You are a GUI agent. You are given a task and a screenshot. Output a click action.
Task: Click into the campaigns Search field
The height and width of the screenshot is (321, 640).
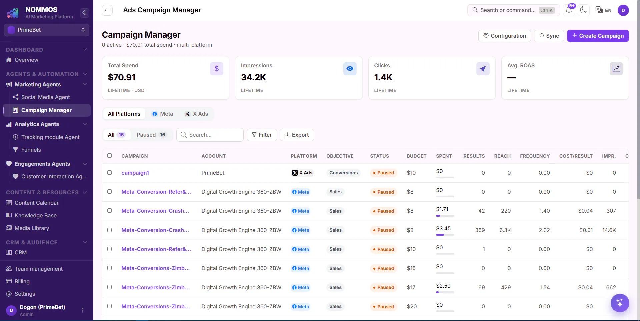[210, 135]
